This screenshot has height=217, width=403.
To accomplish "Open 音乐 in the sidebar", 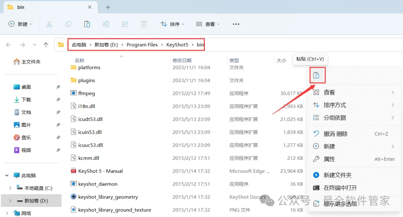I will point(22,137).
